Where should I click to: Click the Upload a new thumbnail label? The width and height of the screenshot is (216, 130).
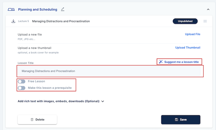coord(35,48)
